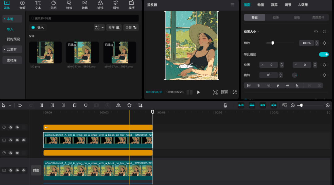Toggle the 等比缩放 uniform scale switch
The image size is (334, 185).
[x=323, y=54]
